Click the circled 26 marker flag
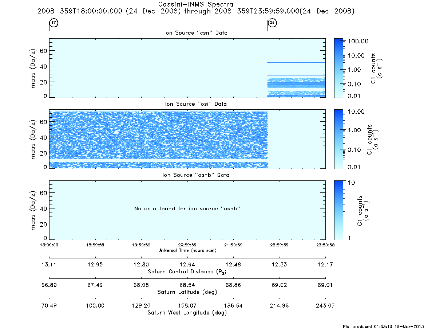 [272, 23]
